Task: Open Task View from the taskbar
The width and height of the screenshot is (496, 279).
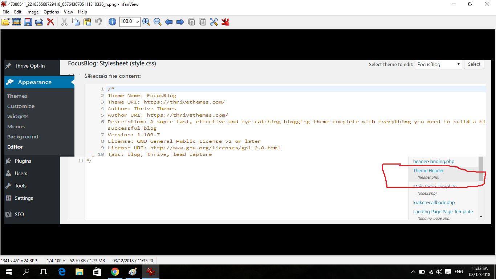Action: pos(44,272)
